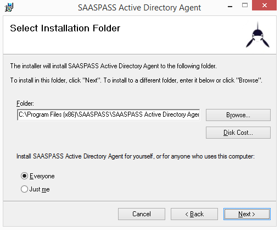This screenshot has height=230, width=280.
Task: Click the Just me label text
Action: (x=40, y=189)
